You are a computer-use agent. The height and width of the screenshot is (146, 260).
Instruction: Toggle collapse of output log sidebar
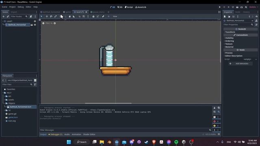214,112
